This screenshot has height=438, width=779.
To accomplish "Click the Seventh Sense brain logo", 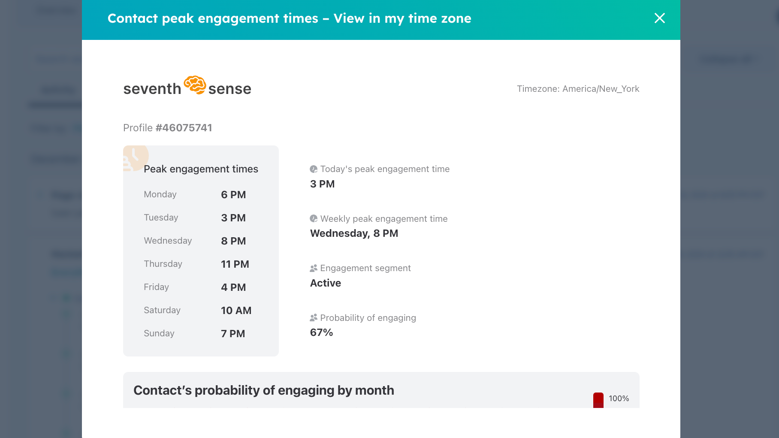I will tap(195, 85).
